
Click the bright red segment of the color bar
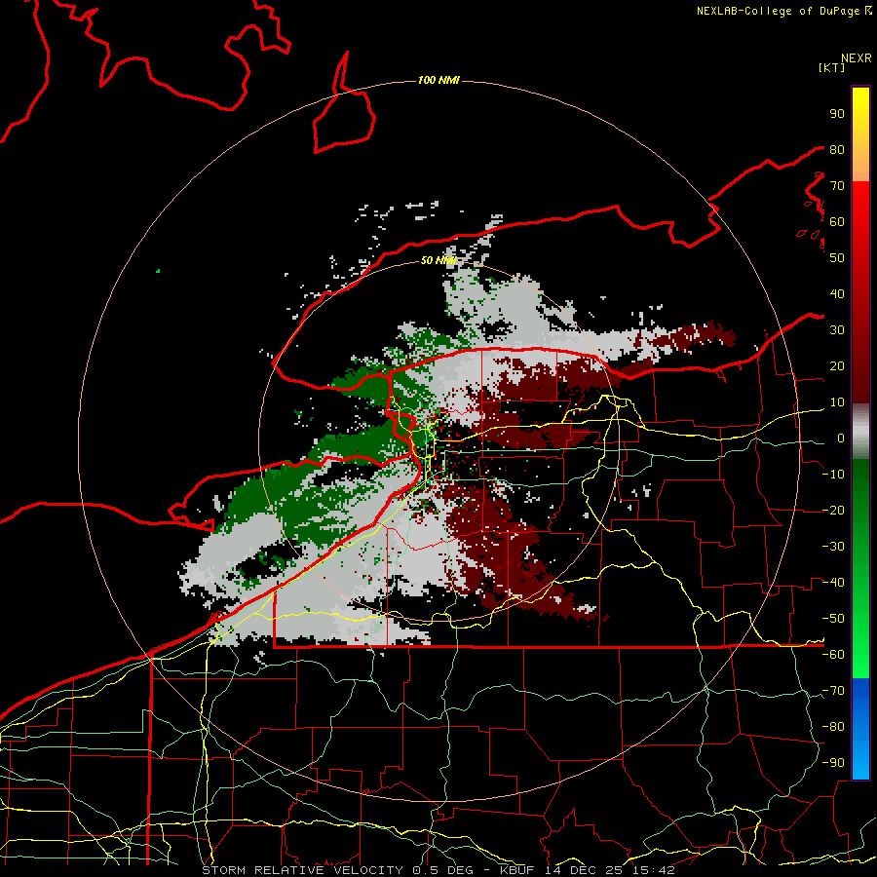coord(860,203)
